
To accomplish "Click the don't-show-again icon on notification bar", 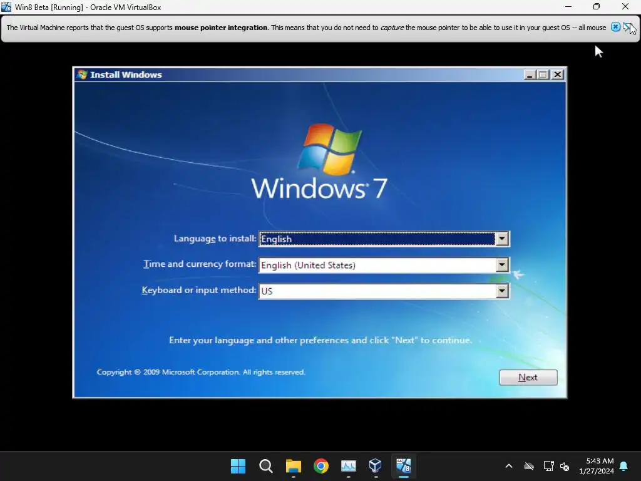I will pos(627,27).
